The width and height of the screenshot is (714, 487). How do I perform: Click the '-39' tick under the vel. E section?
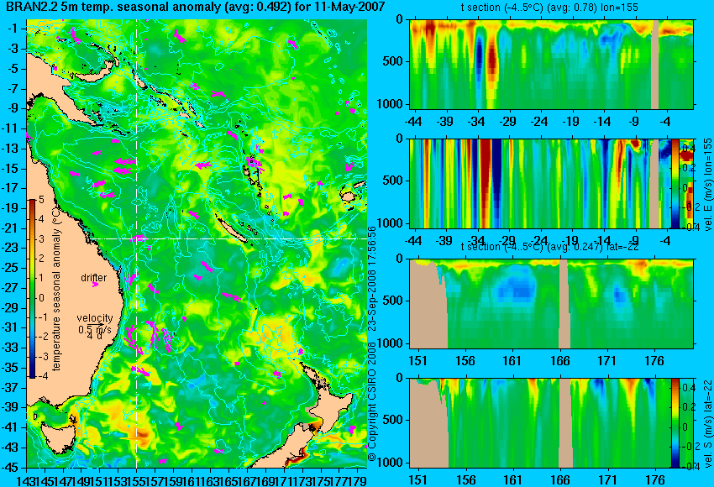point(445,240)
